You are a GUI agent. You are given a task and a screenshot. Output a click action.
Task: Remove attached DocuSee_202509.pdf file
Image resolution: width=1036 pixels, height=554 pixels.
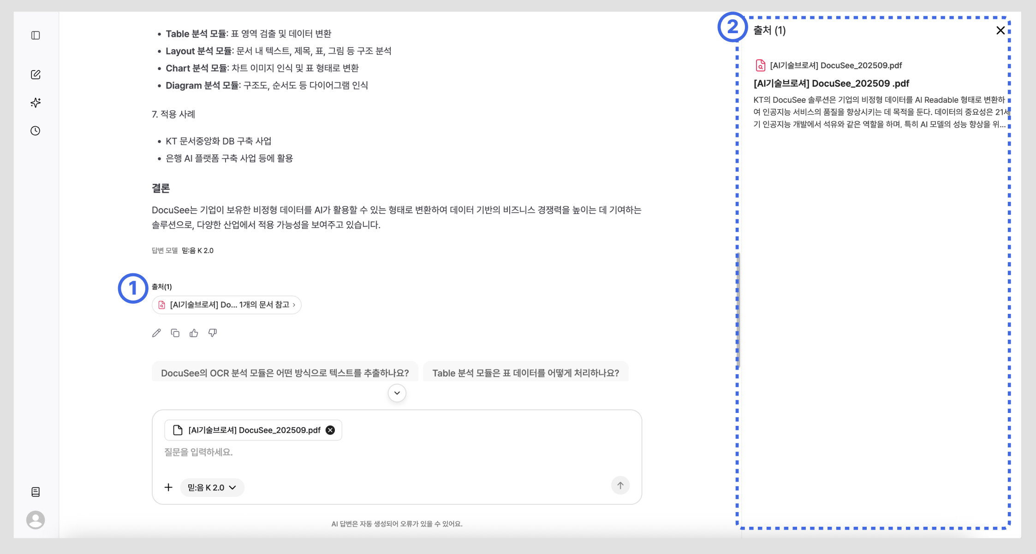[x=330, y=430]
